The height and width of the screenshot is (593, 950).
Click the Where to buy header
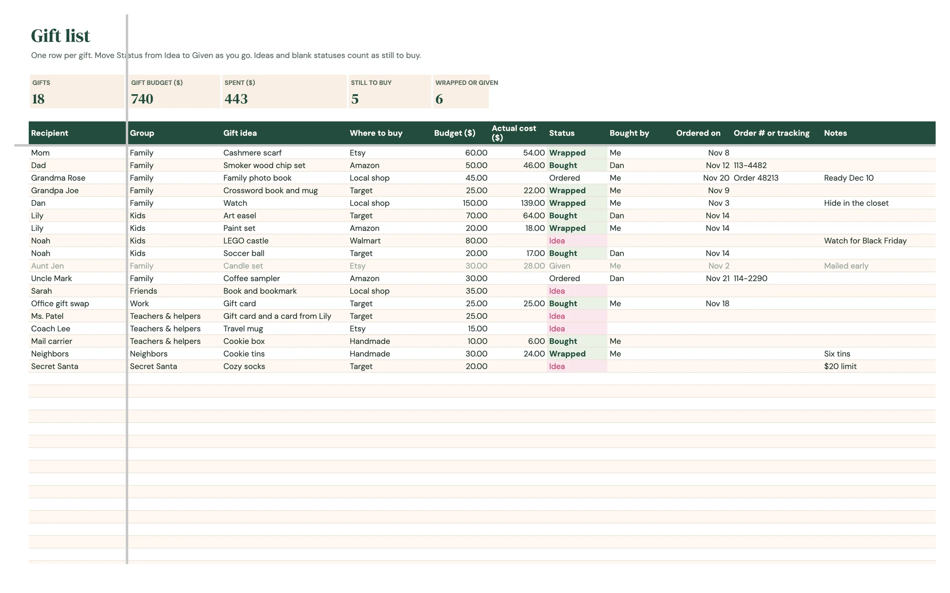pyautogui.click(x=376, y=133)
